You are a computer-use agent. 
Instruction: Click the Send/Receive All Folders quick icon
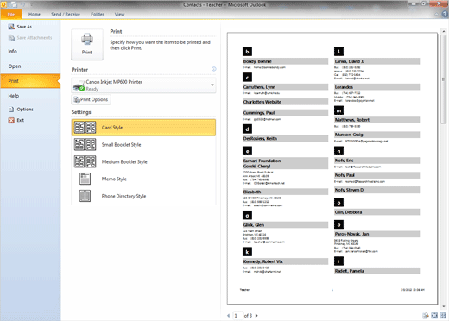14,4
